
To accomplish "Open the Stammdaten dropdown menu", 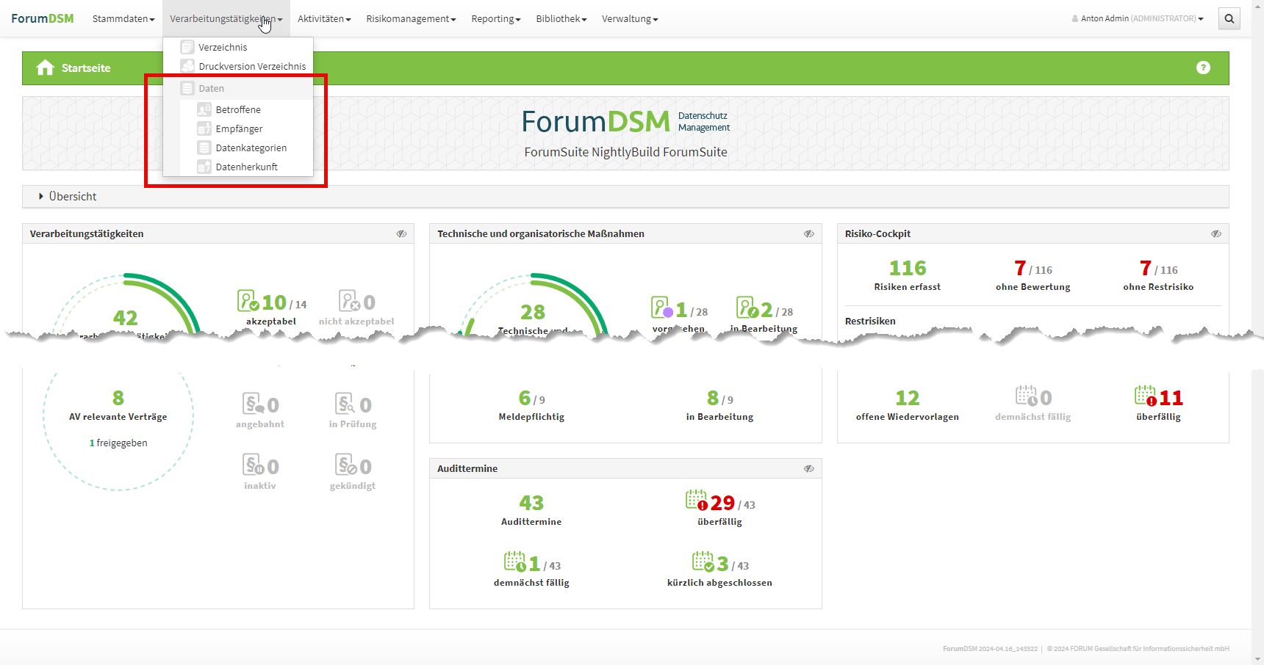I will [123, 19].
